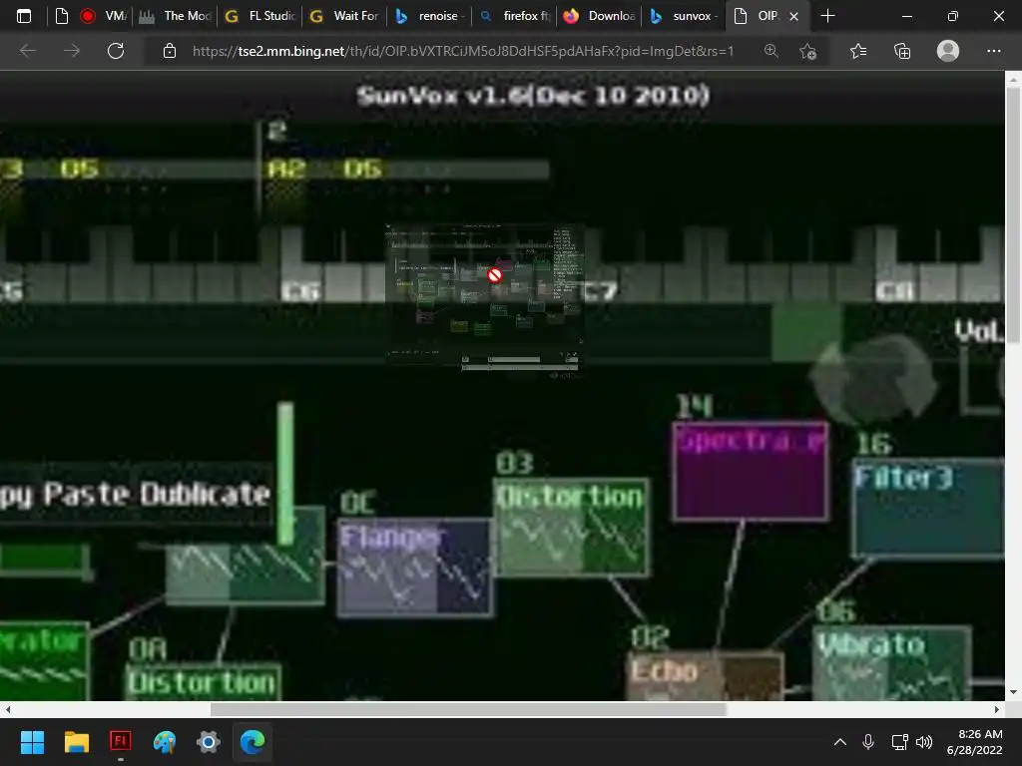The image size is (1022, 766).
Task: Click the Flanger module box in the image
Action: 414,568
